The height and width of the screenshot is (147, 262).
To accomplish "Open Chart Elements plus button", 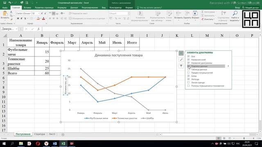I will (x=181, y=53).
